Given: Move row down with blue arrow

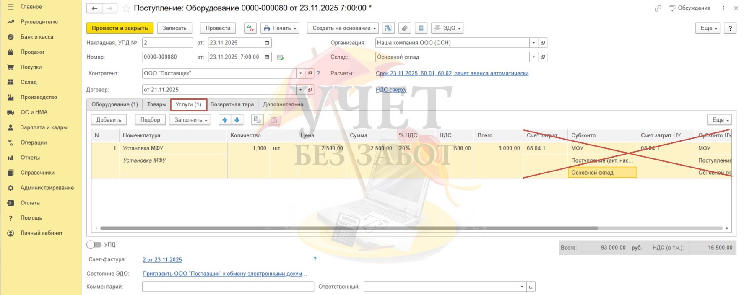Looking at the screenshot, I should point(237,120).
